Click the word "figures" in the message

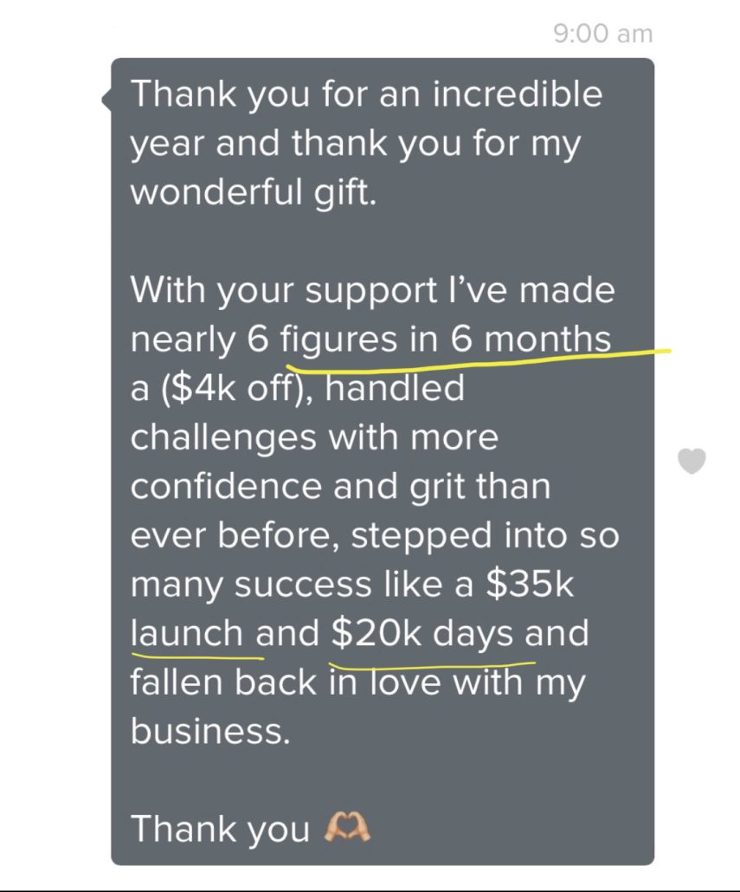[338, 339]
